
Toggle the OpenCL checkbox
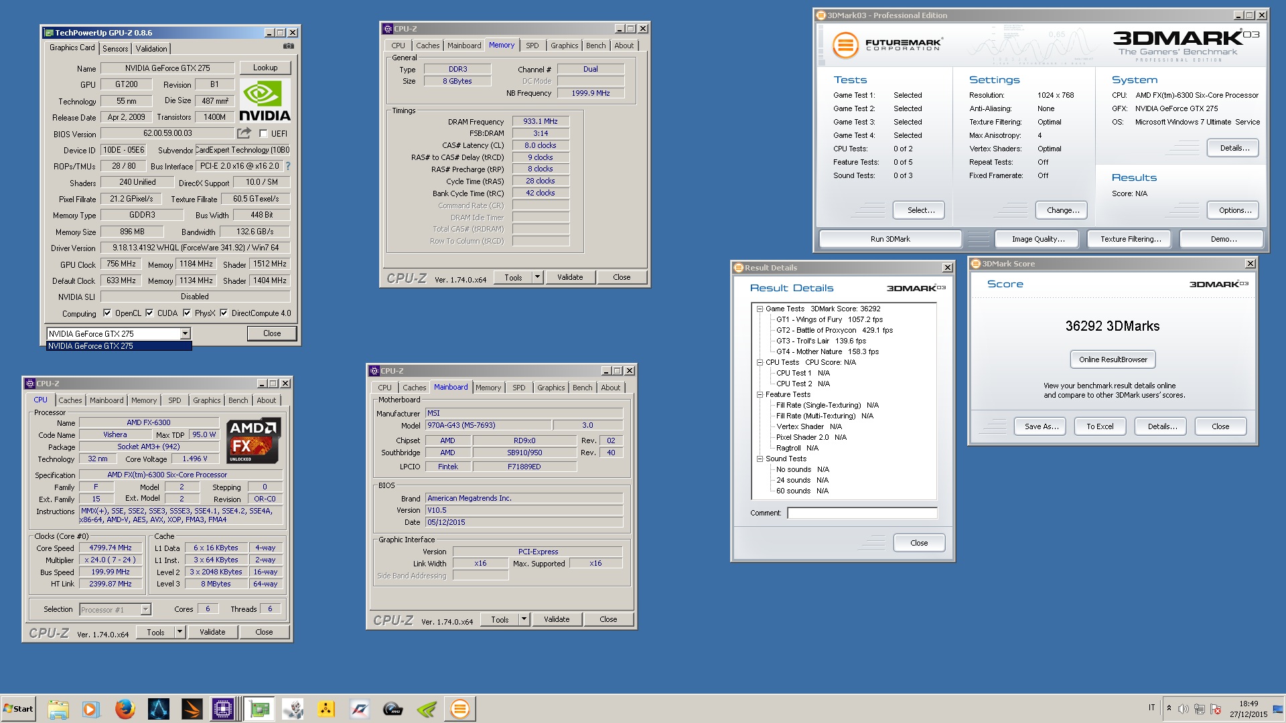[107, 313]
